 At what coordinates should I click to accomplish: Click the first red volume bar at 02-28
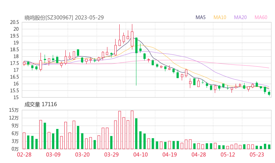pyautogui.click(x=24, y=141)
